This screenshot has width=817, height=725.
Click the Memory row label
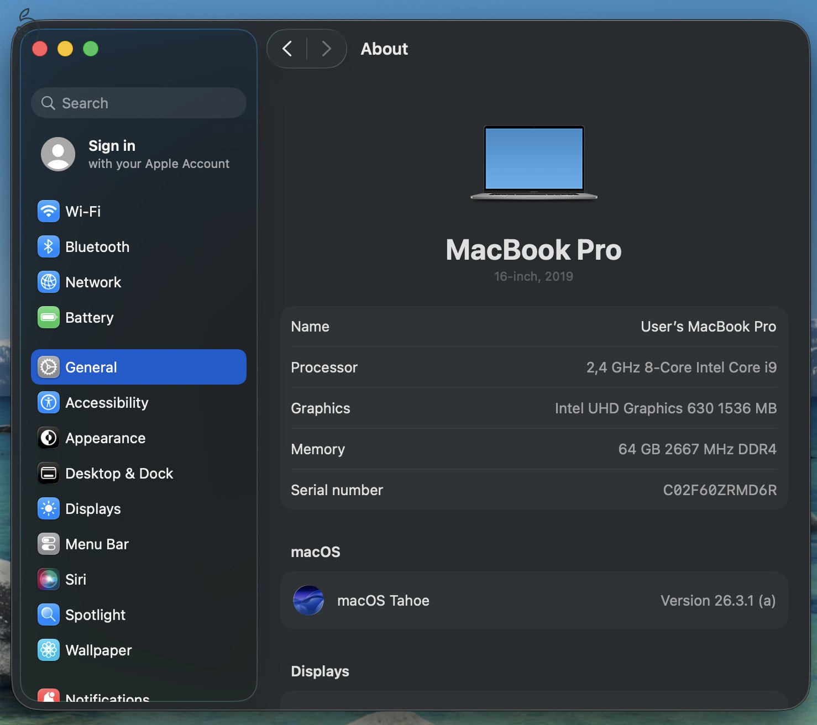tap(318, 449)
